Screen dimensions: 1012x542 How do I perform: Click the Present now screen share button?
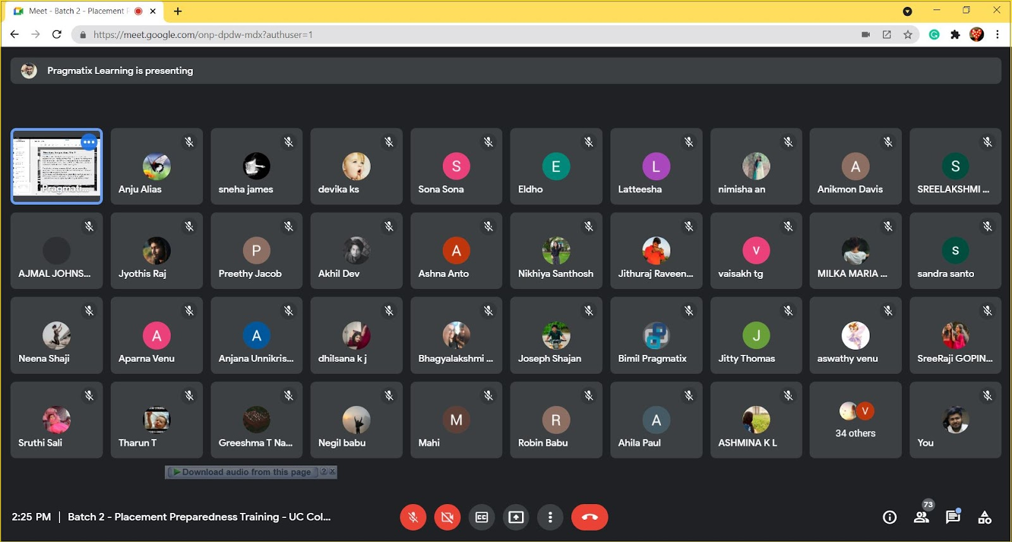(x=516, y=517)
